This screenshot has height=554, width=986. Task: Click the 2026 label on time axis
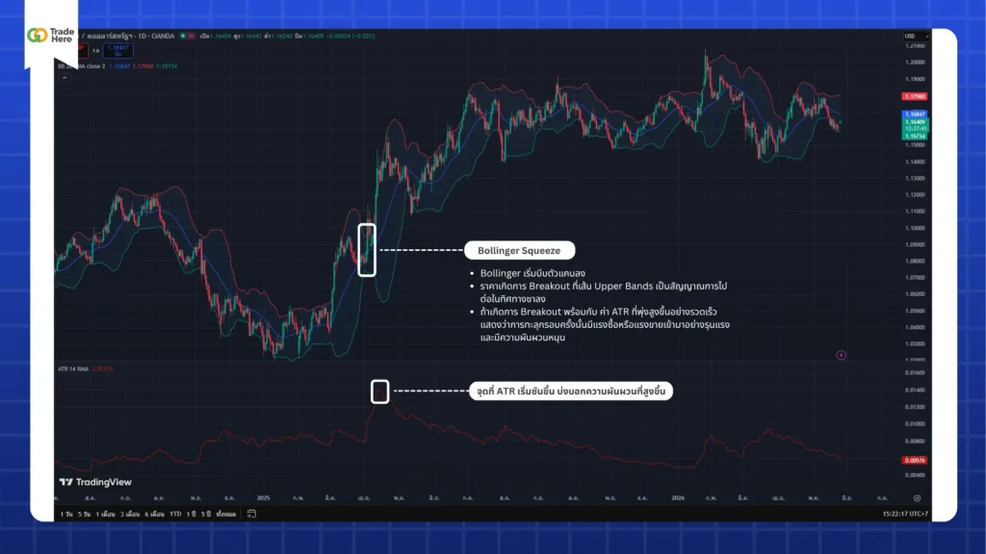pos(677,498)
